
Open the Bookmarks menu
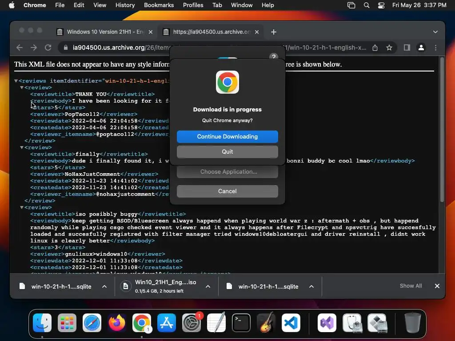pyautogui.click(x=159, y=5)
